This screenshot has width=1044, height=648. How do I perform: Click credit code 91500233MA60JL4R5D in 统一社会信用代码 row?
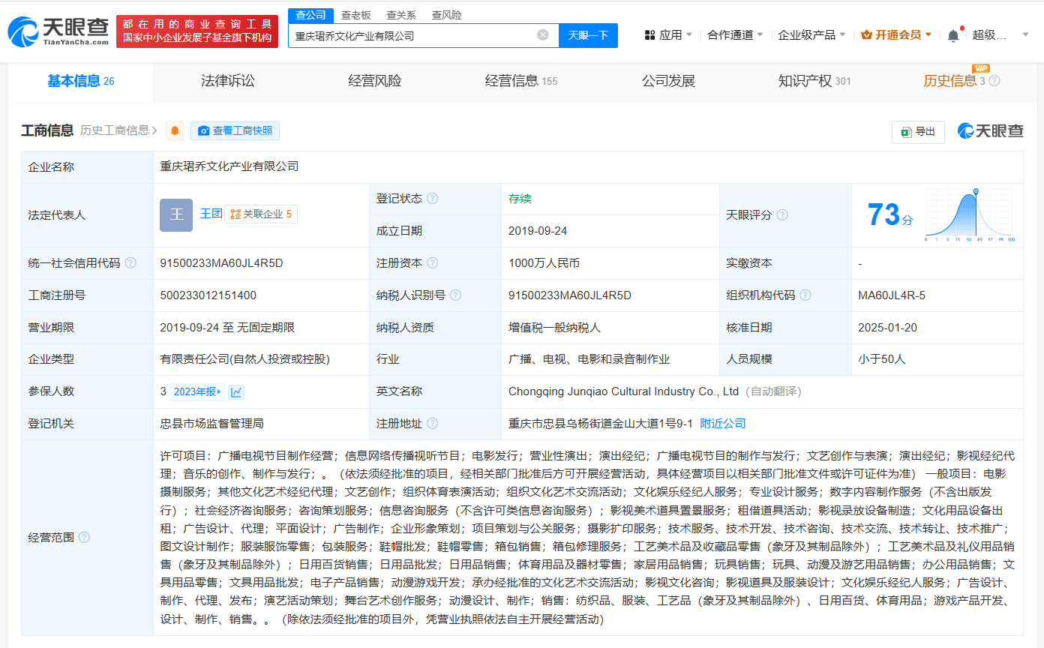pyautogui.click(x=221, y=263)
